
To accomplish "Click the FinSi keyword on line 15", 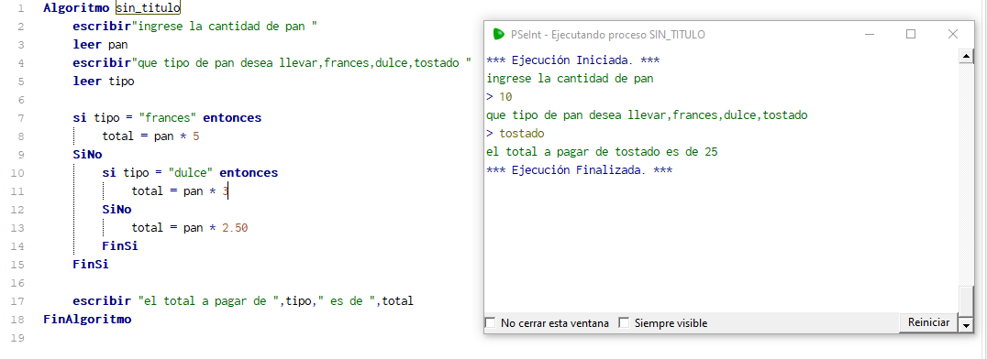I will (x=91, y=264).
